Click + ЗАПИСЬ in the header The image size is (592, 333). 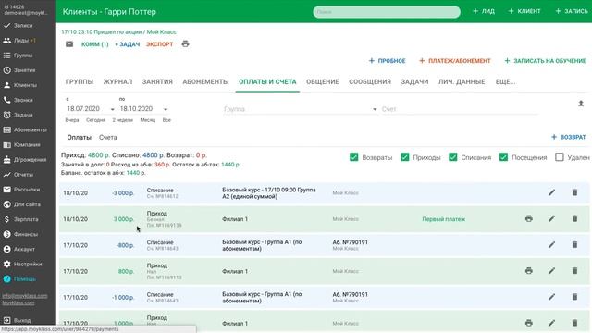coord(572,11)
